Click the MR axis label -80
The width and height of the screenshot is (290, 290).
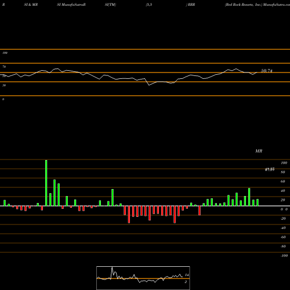tap(283, 246)
